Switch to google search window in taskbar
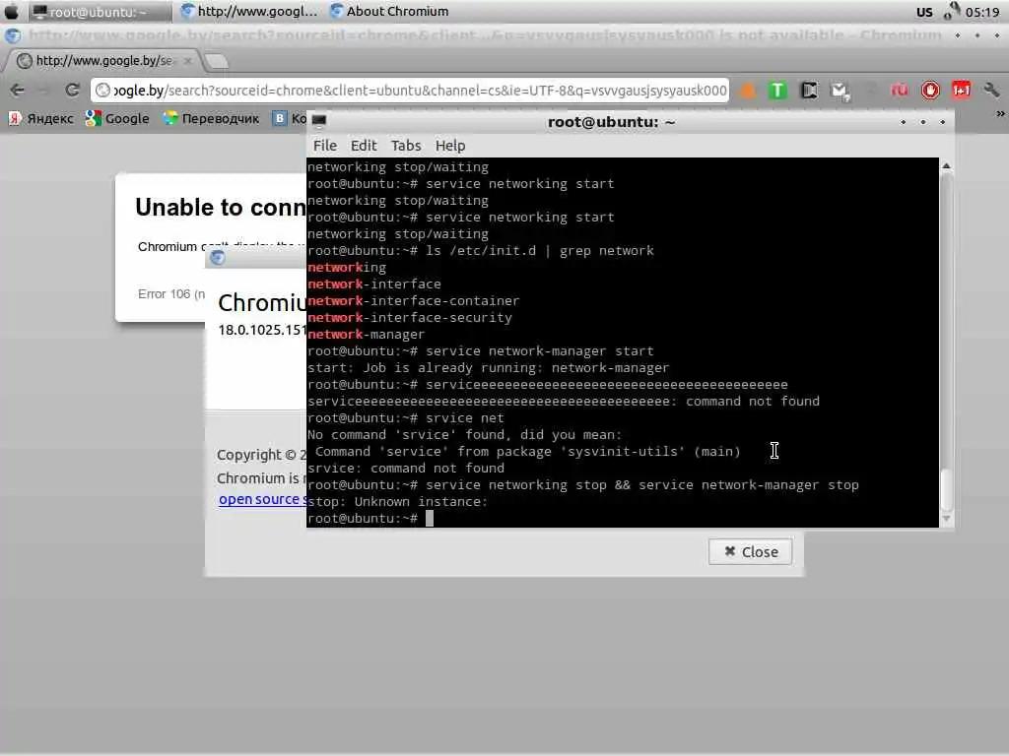1009x756 pixels. [249, 11]
